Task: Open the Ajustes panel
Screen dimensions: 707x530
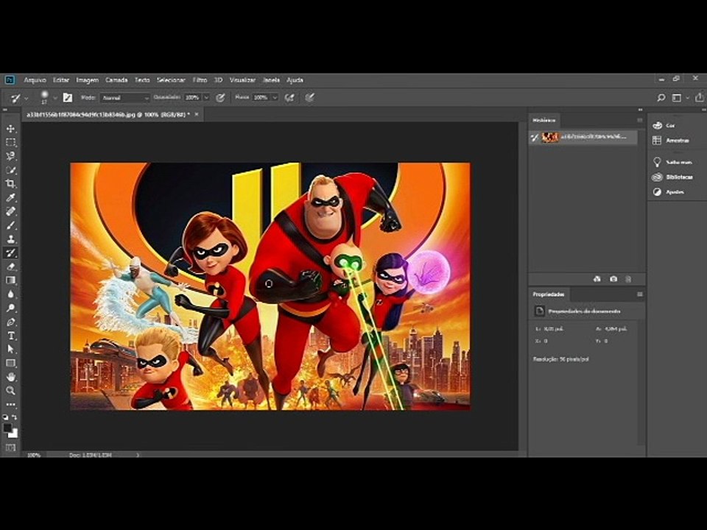Action: point(668,192)
